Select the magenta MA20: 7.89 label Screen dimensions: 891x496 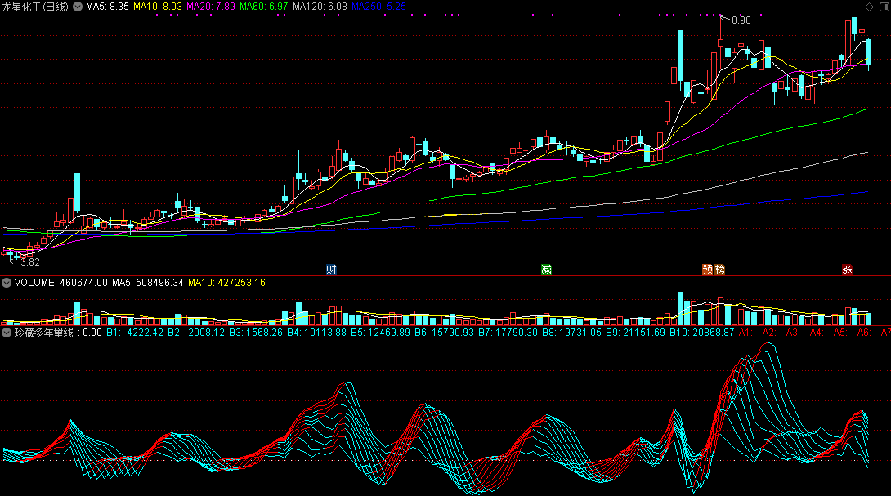click(x=211, y=7)
